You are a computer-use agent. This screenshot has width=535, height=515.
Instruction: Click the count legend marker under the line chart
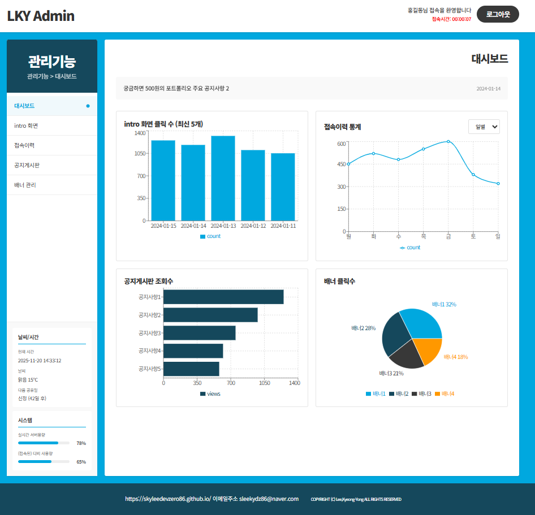tap(402, 248)
